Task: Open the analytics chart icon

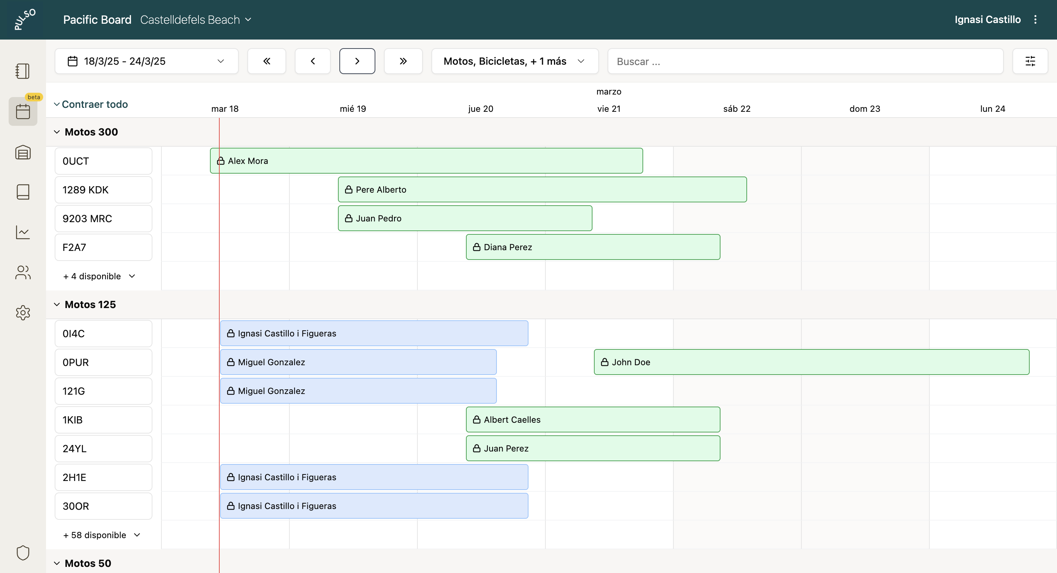Action: coord(23,232)
